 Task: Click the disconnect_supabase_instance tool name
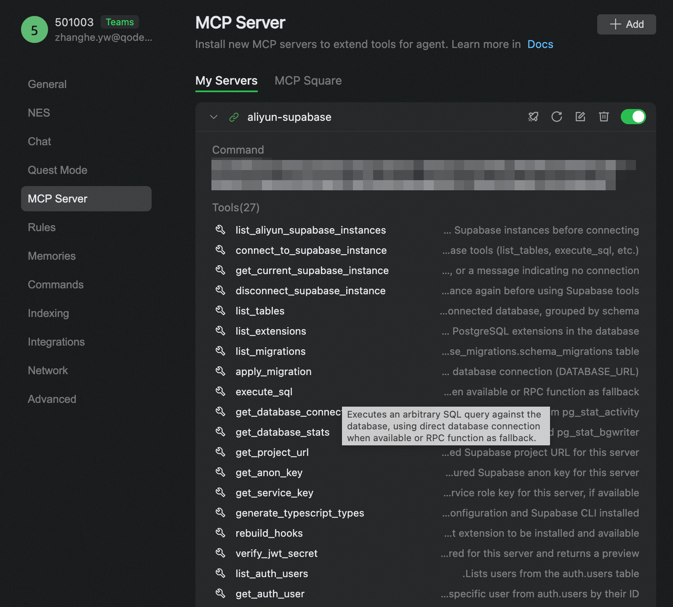point(311,290)
